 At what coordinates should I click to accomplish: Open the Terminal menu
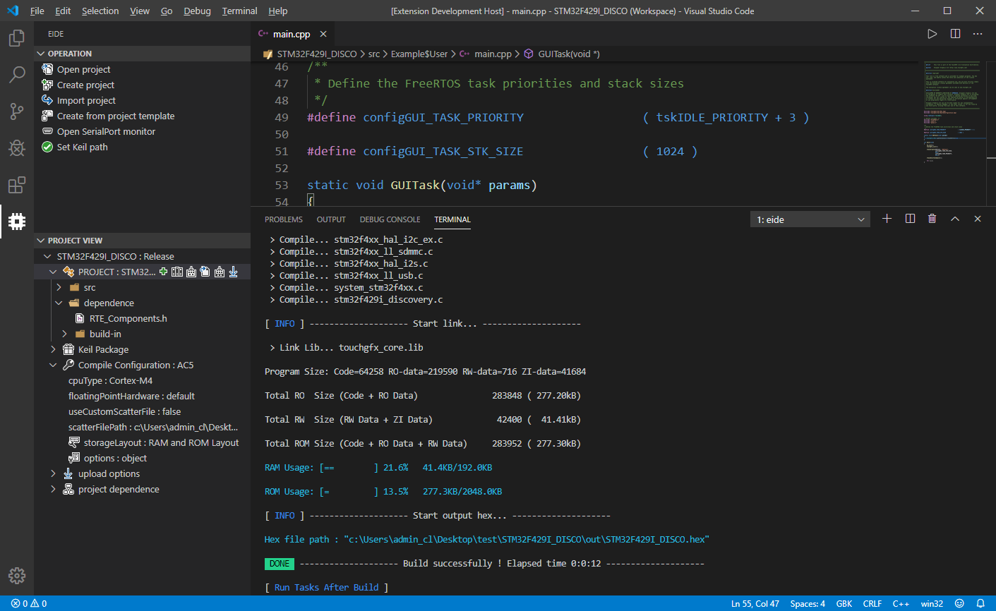pyautogui.click(x=239, y=11)
